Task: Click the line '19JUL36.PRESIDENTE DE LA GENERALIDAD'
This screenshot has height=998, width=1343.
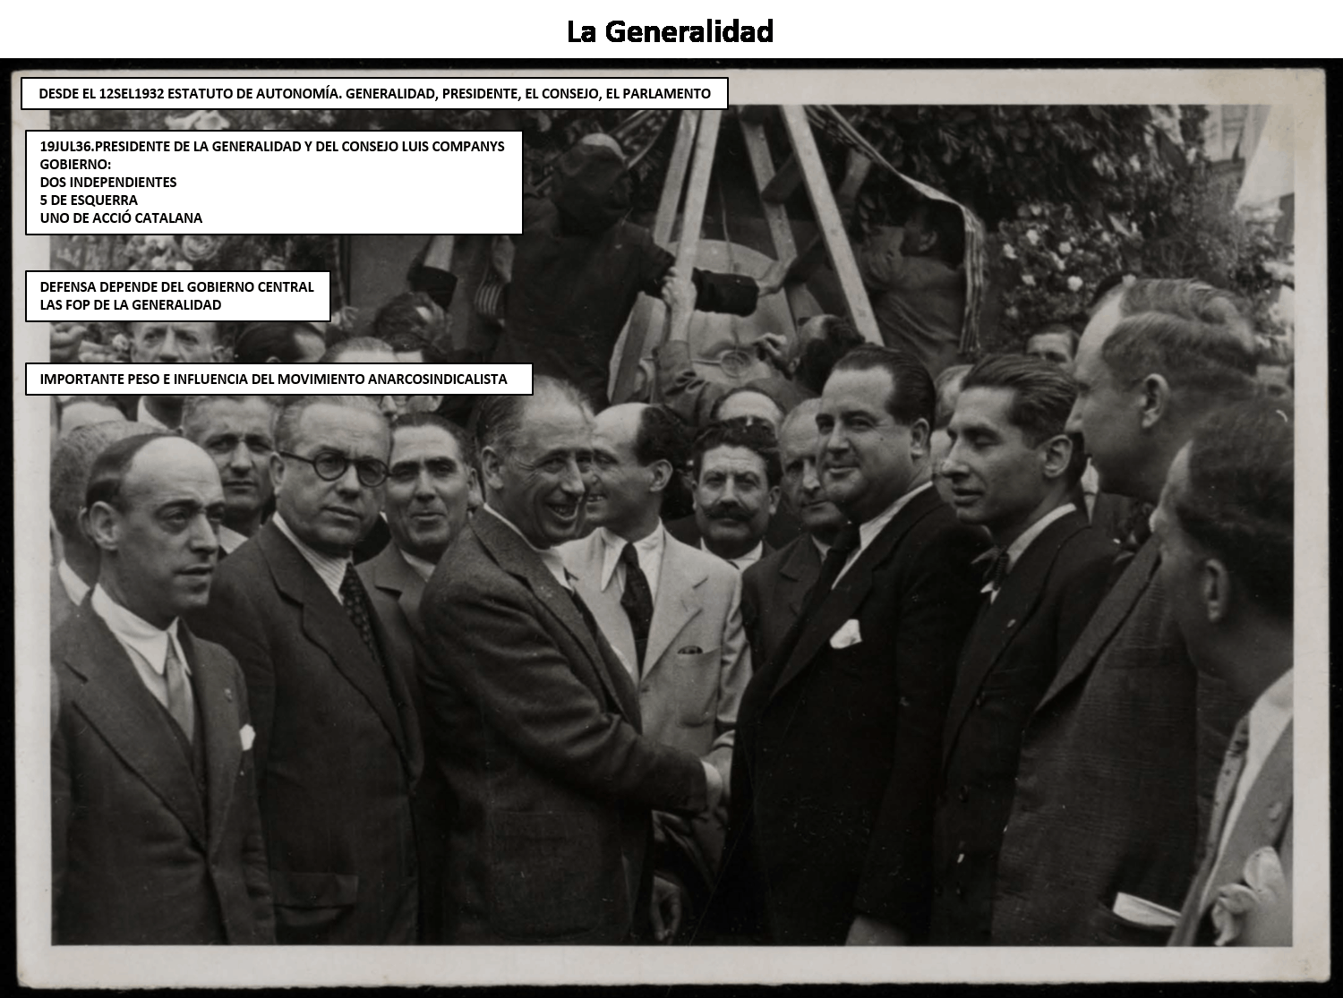Action: (272, 146)
